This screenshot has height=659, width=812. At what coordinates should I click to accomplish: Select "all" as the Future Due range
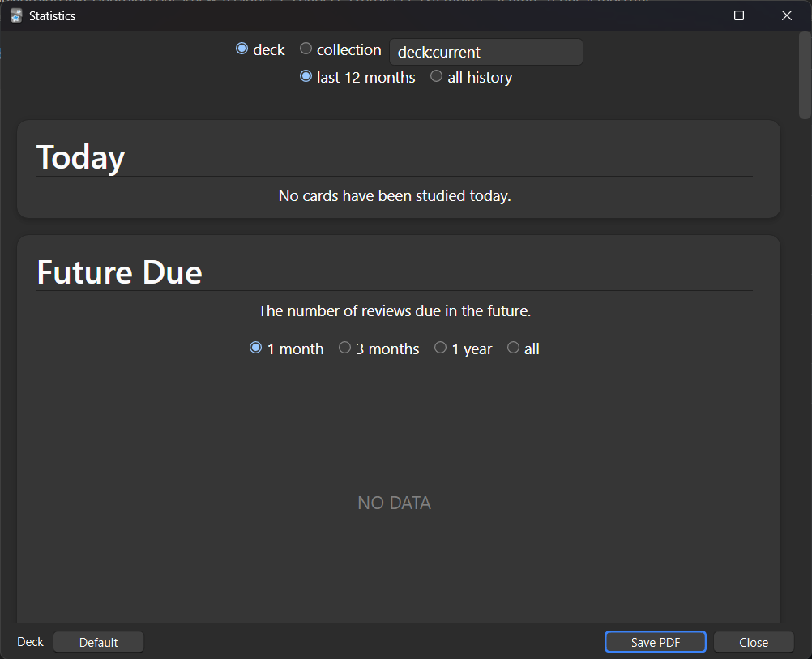(513, 347)
